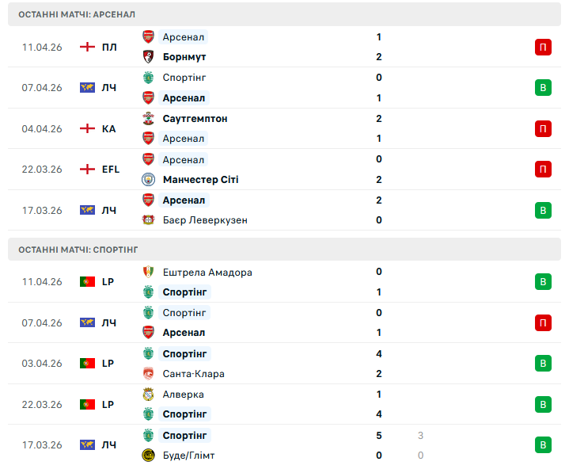
Task: Click green win badge for Arsenal–Leverkusen match
Action: [543, 210]
